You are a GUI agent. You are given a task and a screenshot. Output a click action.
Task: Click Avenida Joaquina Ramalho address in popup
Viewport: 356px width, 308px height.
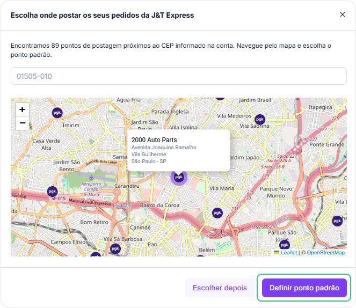coord(164,147)
